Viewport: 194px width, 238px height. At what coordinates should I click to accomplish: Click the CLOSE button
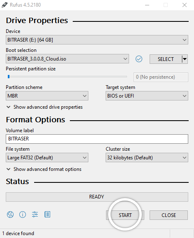[169, 215]
